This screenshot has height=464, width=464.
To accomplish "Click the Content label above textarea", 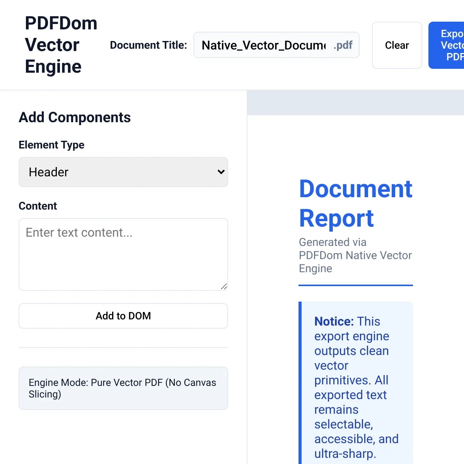I will coord(38,206).
